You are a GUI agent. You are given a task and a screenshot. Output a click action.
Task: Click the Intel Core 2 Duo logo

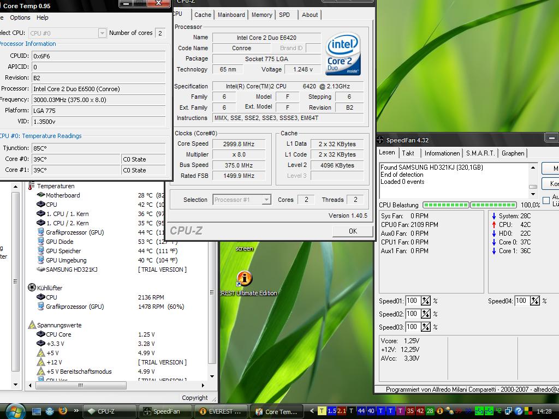point(343,54)
